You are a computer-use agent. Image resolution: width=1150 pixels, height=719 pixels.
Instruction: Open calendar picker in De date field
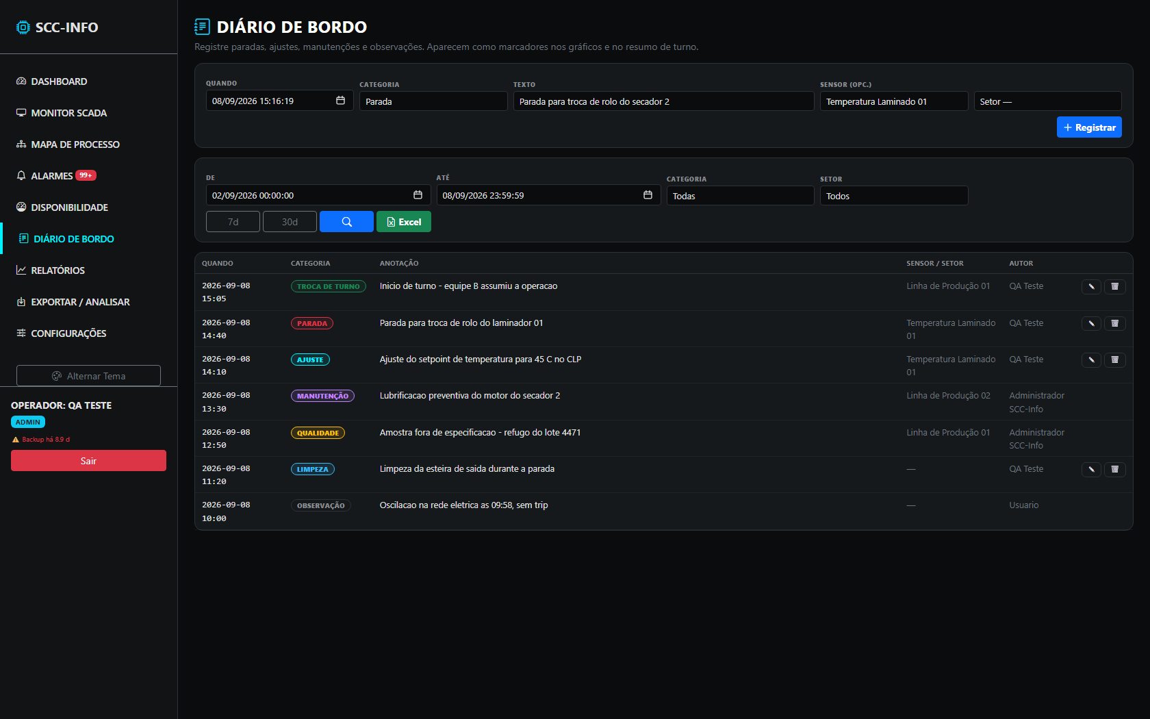[x=418, y=195]
